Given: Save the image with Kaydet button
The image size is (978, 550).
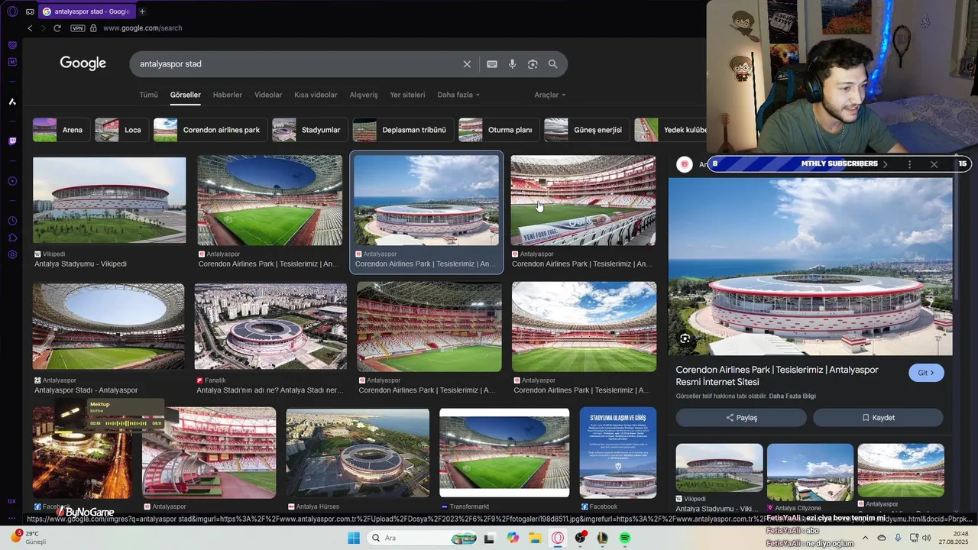Looking at the screenshot, I should 878,418.
